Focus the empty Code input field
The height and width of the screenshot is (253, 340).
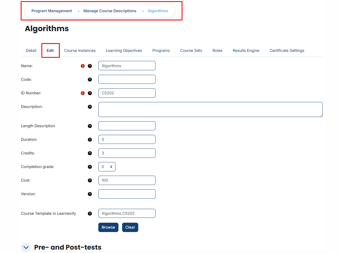127,79
